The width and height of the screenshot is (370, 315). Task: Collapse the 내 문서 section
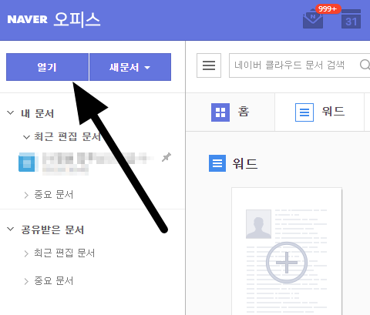point(10,113)
